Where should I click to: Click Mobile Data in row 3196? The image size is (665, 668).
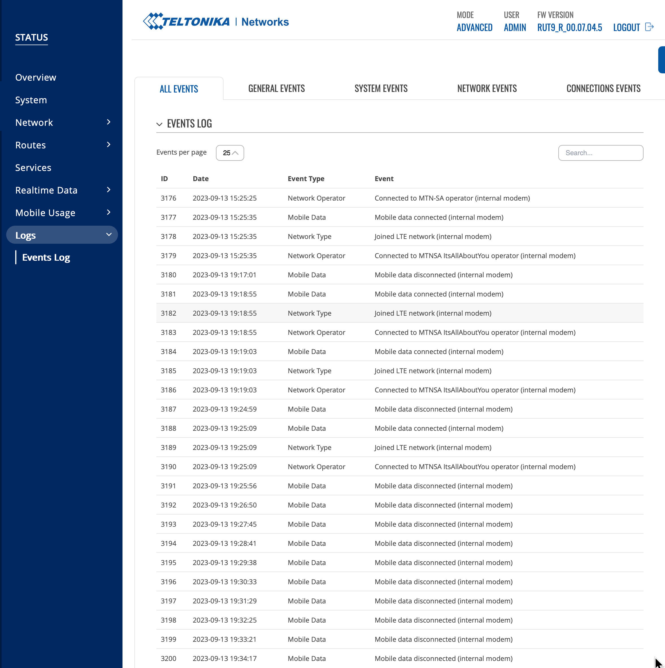307,582
